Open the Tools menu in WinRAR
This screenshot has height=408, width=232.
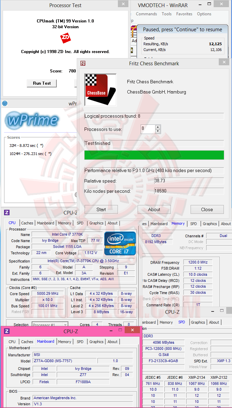point(166,14)
